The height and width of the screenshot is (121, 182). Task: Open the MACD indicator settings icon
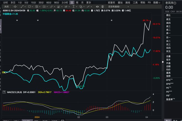pyautogui.click(x=4, y=92)
